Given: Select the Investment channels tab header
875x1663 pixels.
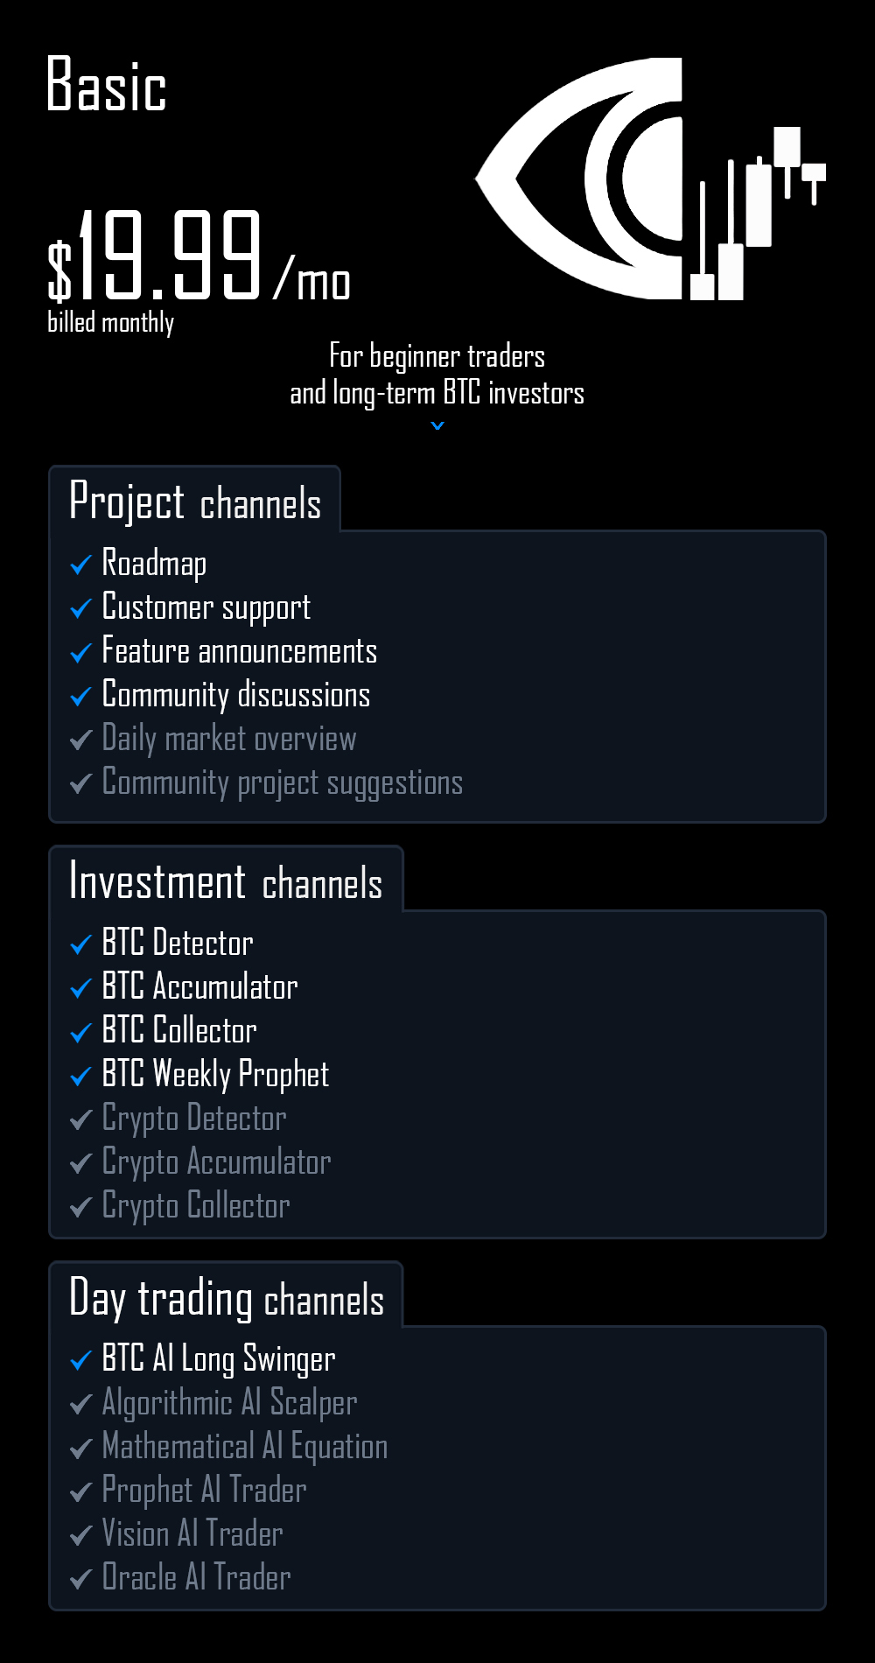Looking at the screenshot, I should [226, 881].
